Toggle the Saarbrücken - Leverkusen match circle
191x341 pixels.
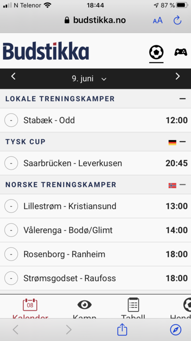coord(11,163)
